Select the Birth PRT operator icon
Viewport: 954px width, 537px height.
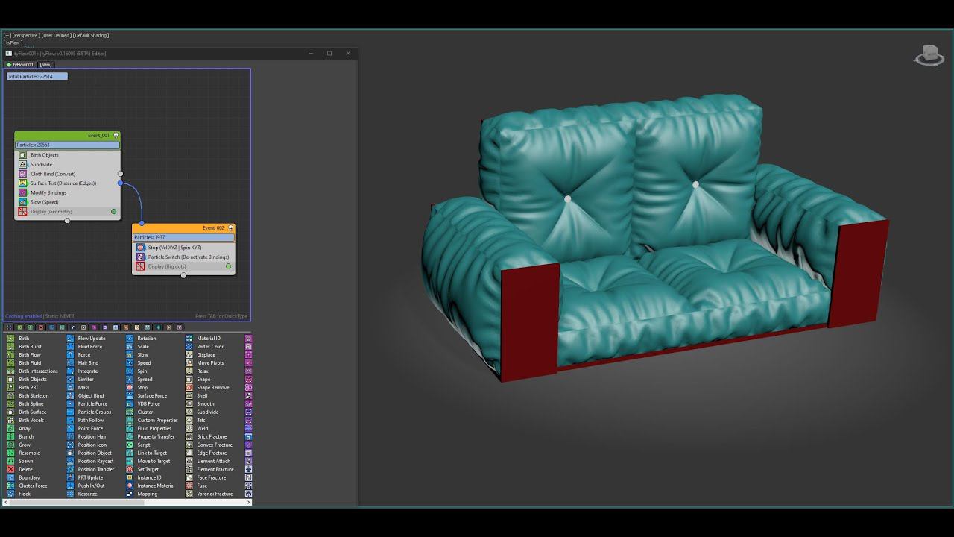coord(10,388)
